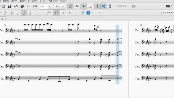This screenshot has height=98, width=174.
Task: Apply flat accidental
Action: pos(76,13)
